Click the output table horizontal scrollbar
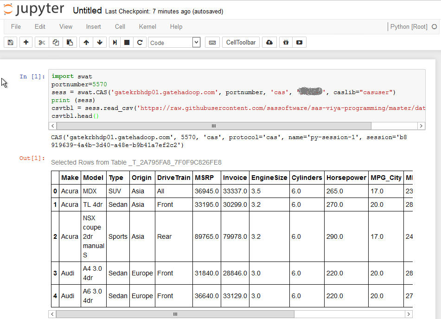Screen dimensions: 441x319 click(x=175, y=314)
